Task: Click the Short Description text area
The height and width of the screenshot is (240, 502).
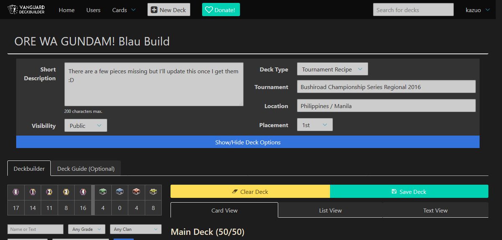Action: click(154, 84)
